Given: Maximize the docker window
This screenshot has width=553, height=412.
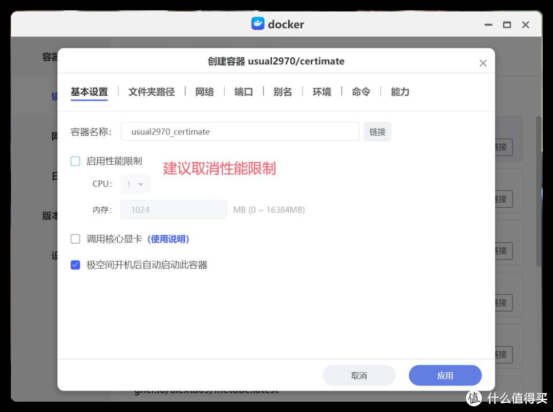Looking at the screenshot, I should (507, 25).
